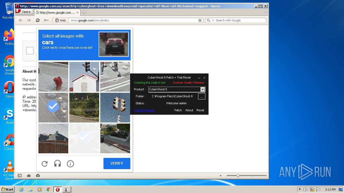Open CCleaner desktop shortcut

(9, 142)
